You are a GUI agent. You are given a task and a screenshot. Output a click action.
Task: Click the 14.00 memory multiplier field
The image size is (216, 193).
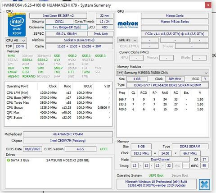tap(165, 153)
